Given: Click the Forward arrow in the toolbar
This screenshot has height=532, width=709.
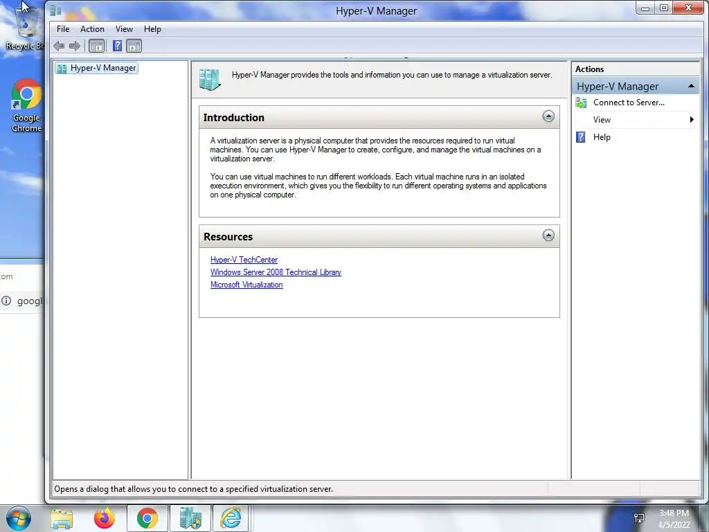Looking at the screenshot, I should (x=75, y=46).
